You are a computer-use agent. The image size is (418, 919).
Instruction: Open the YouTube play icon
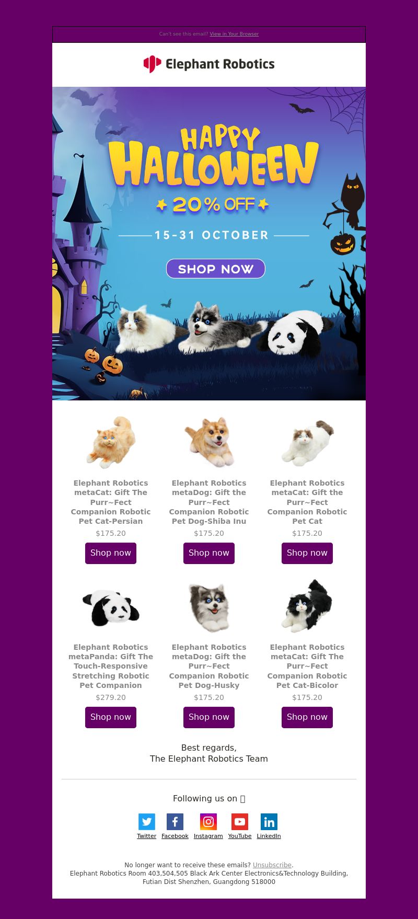[x=240, y=821]
